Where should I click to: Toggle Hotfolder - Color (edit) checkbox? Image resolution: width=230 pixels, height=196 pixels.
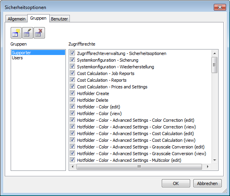pos(72,106)
